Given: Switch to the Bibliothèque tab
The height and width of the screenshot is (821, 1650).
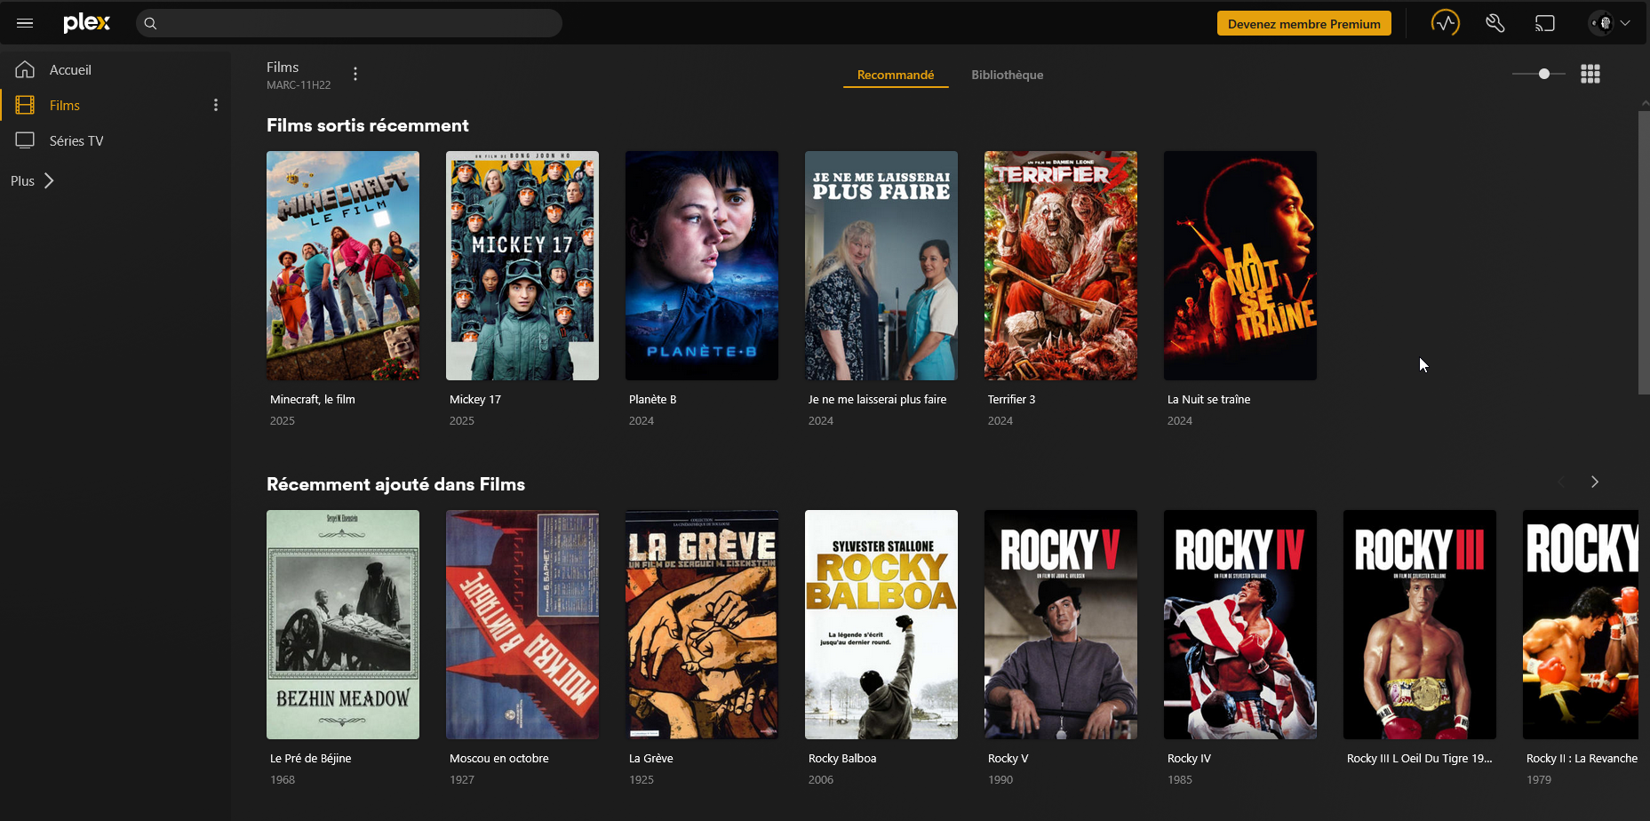Looking at the screenshot, I should (x=1008, y=75).
